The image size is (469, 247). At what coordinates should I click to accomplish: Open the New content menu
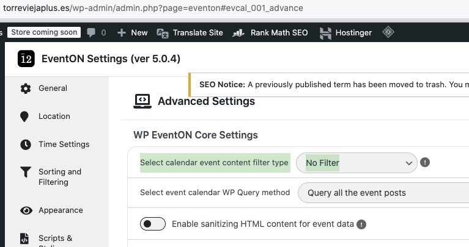tap(132, 32)
